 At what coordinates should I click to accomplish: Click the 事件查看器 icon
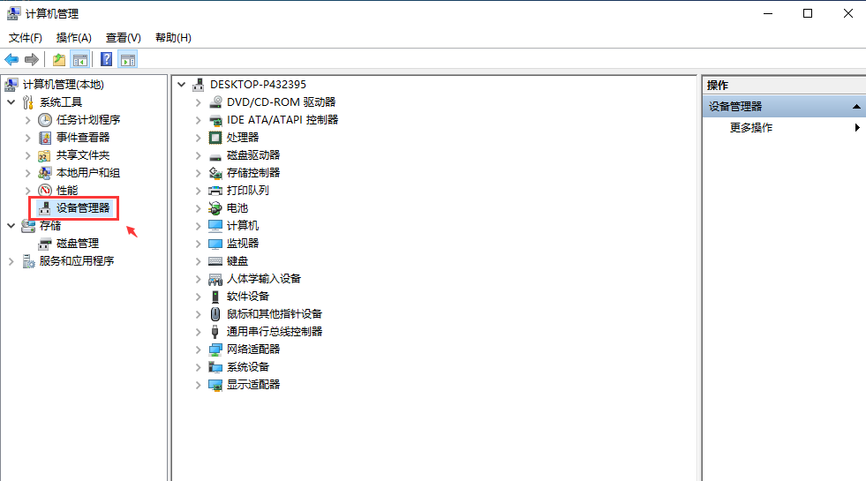45,138
